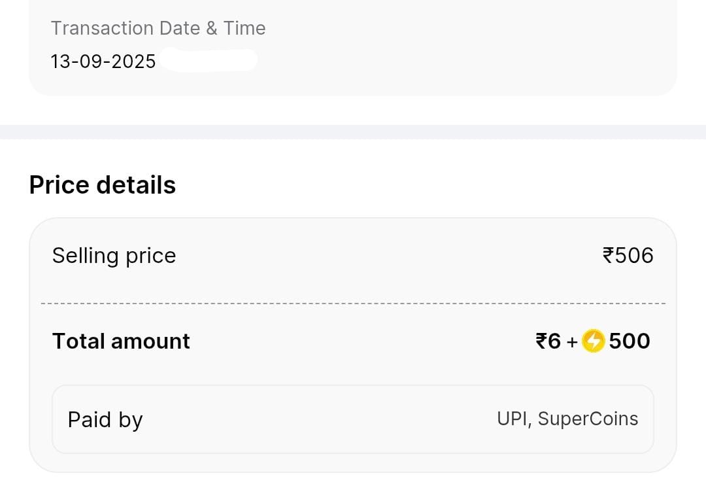Viewport: 706px width, 488px height.
Task: Click the Total amount label
Action: pyautogui.click(x=121, y=341)
